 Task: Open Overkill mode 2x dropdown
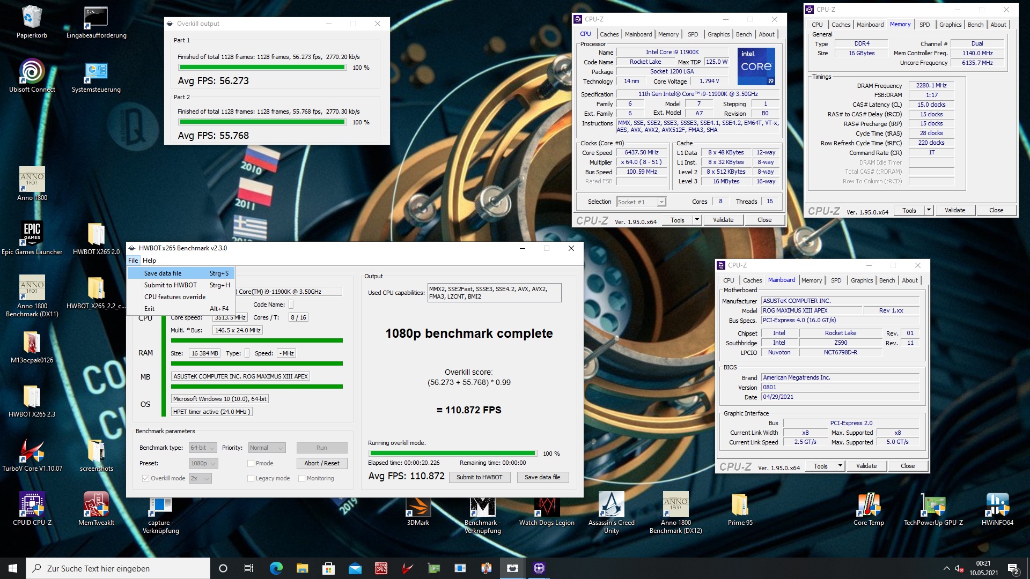pos(200,478)
